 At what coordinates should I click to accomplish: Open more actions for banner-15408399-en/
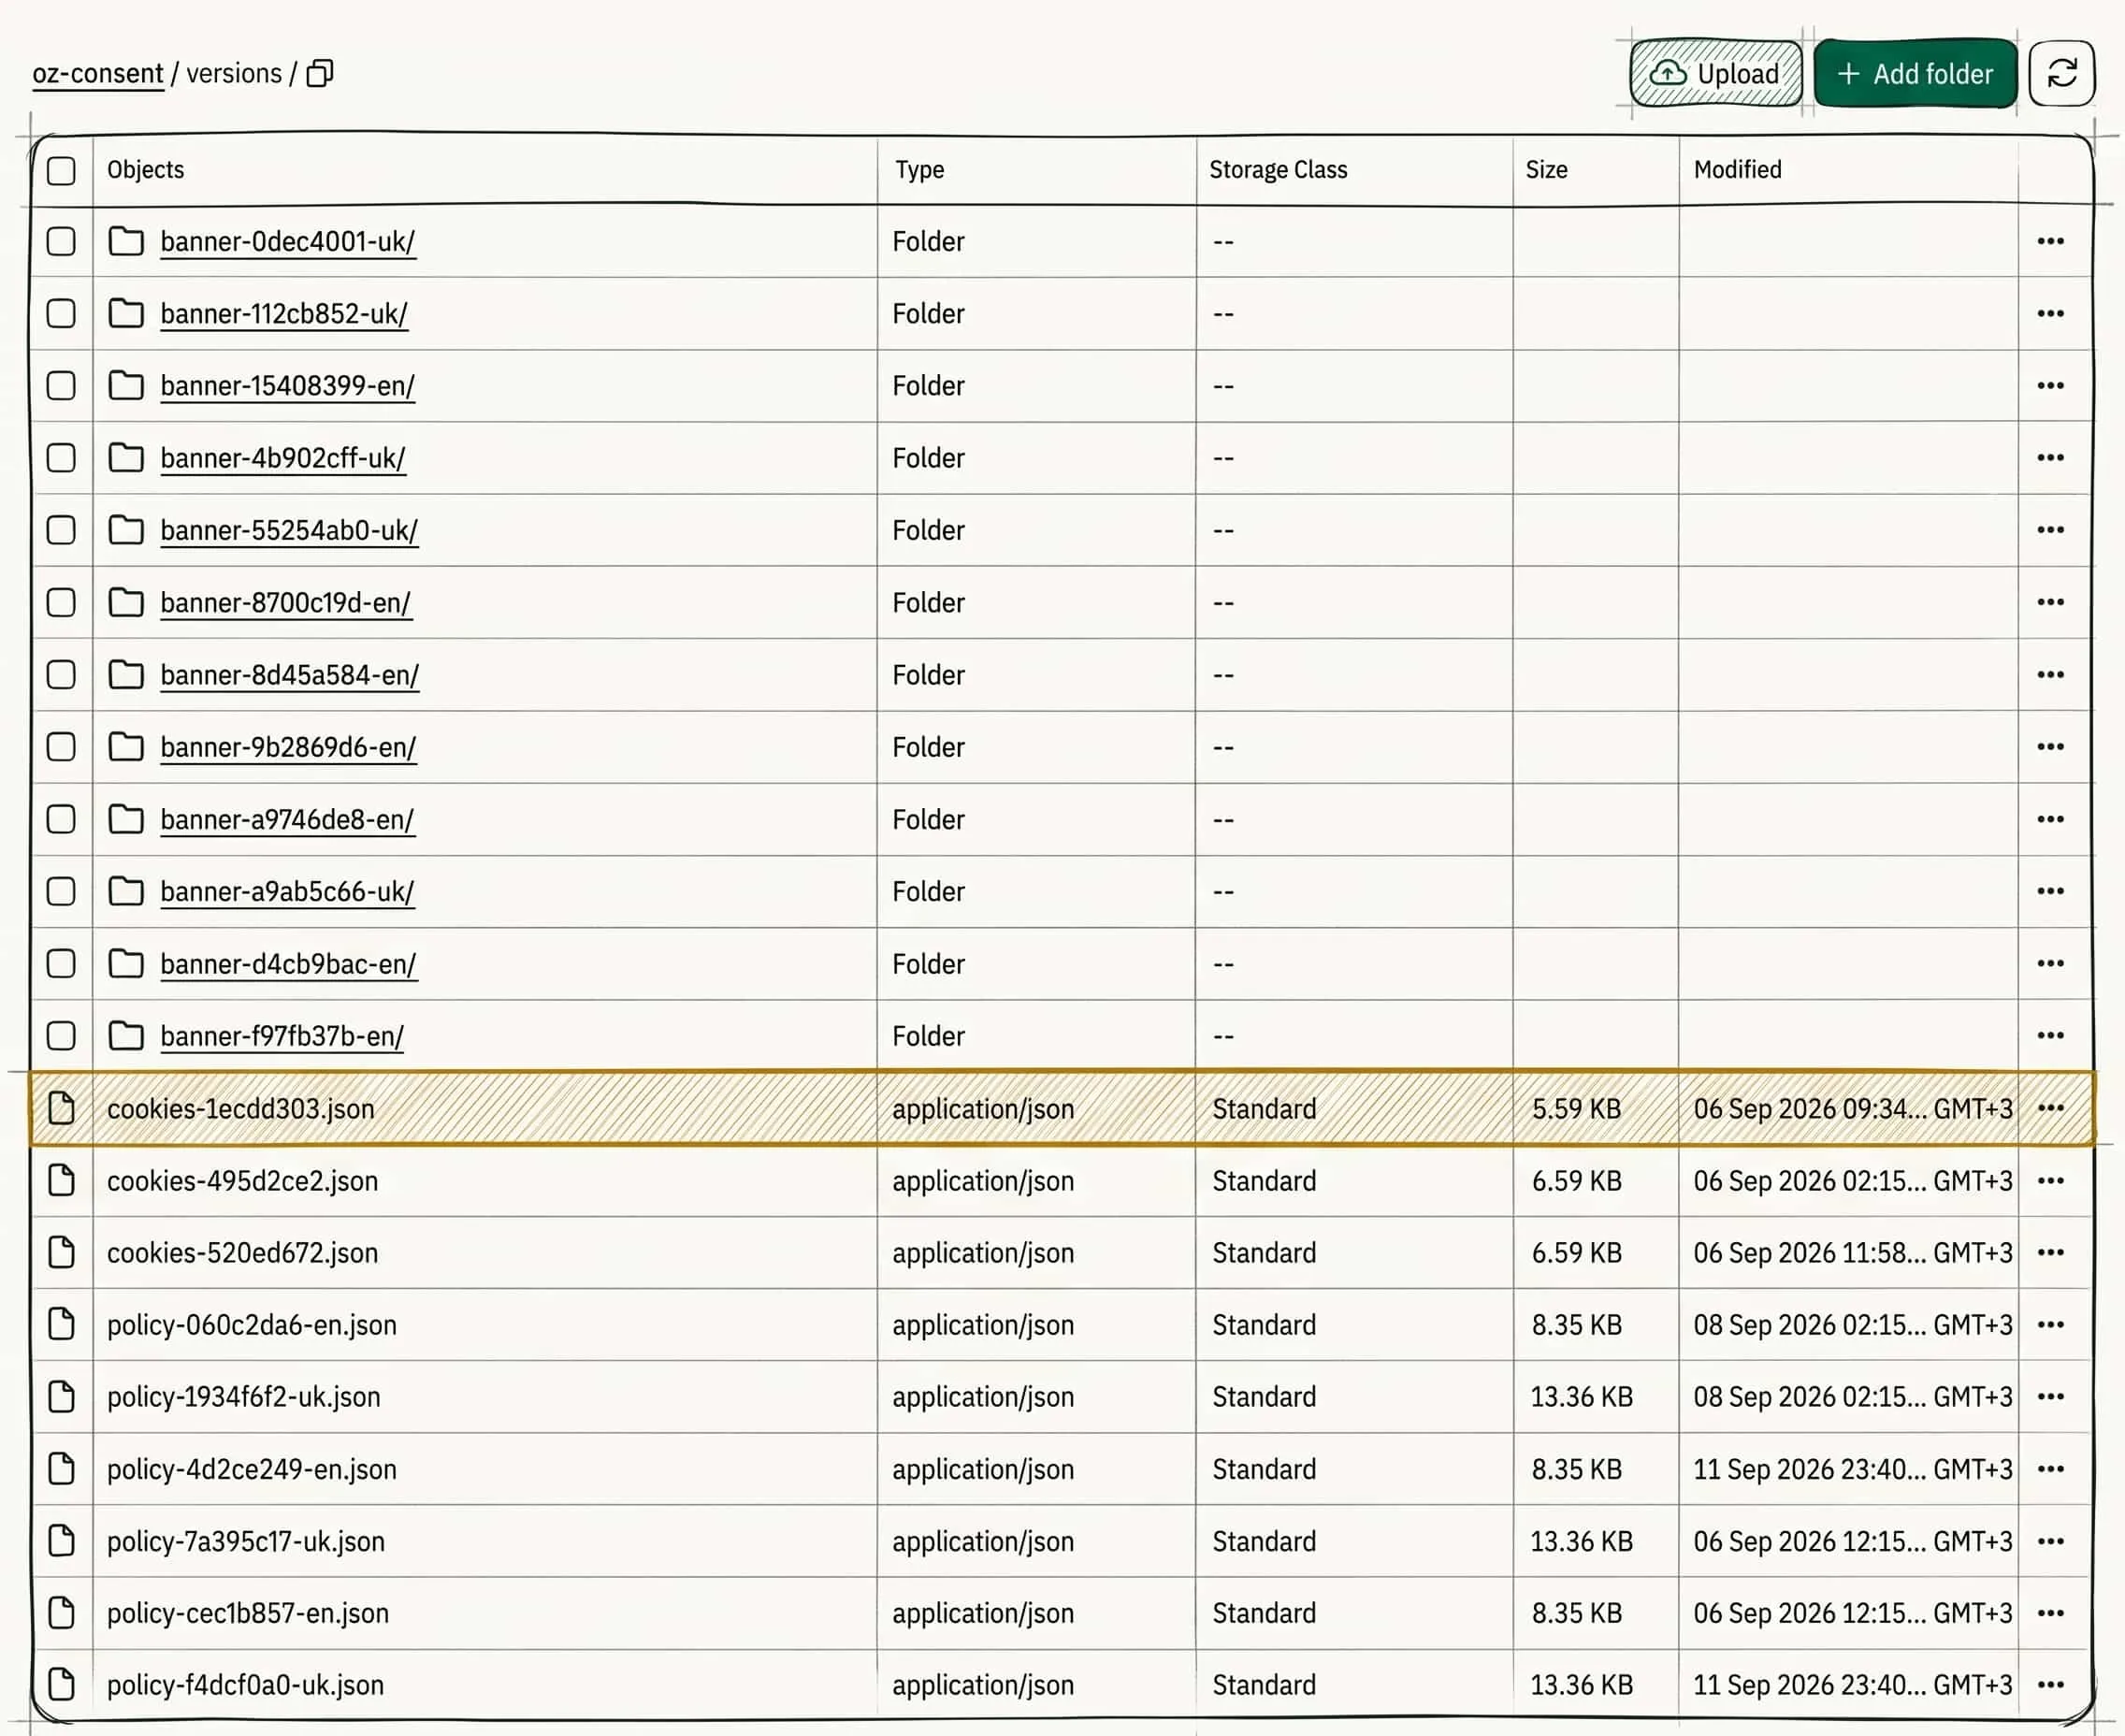click(x=2050, y=385)
